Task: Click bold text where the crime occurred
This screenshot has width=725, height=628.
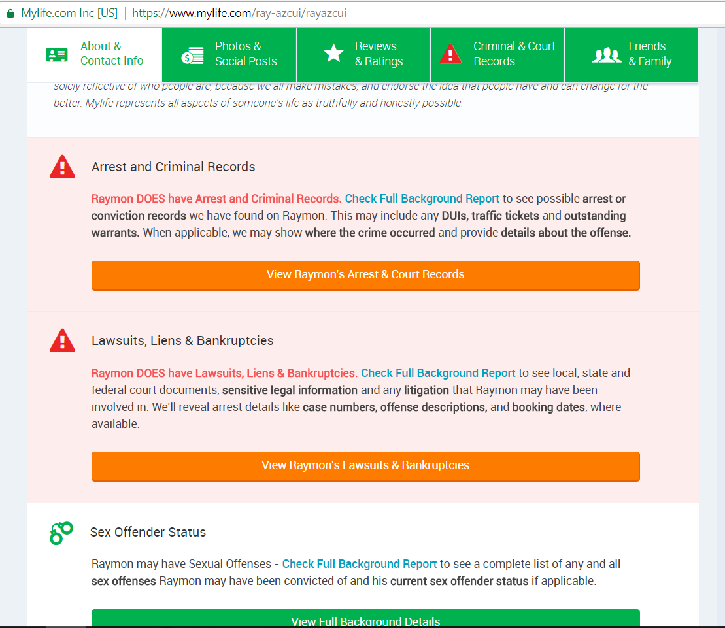Action: click(x=370, y=233)
